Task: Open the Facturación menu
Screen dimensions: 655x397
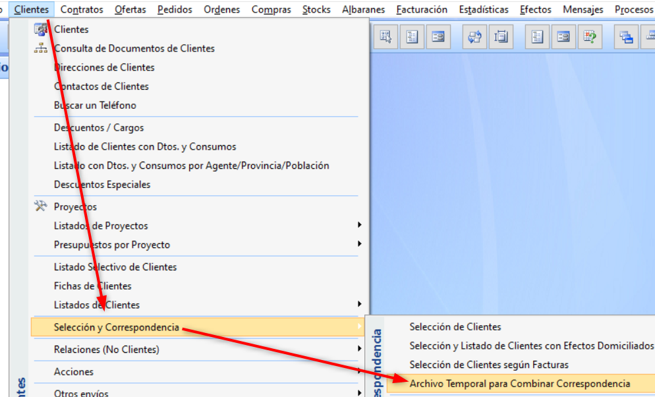Action: click(x=422, y=9)
